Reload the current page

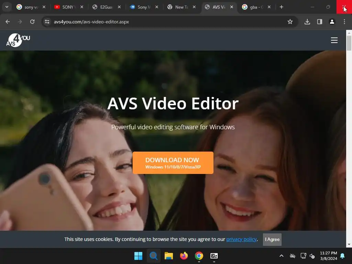[32, 22]
